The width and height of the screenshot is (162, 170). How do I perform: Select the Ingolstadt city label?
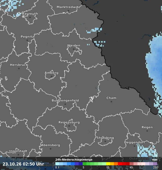18,151
